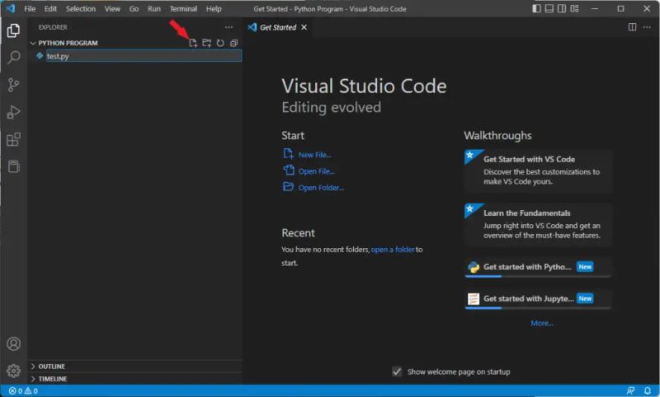
Task: Click the New File icon in Explorer
Action: tap(193, 43)
